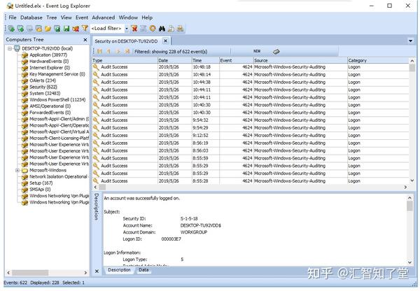Sort by the Time column header

205,60
